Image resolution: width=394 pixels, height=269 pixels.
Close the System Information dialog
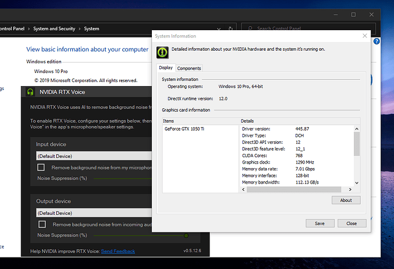(365, 36)
